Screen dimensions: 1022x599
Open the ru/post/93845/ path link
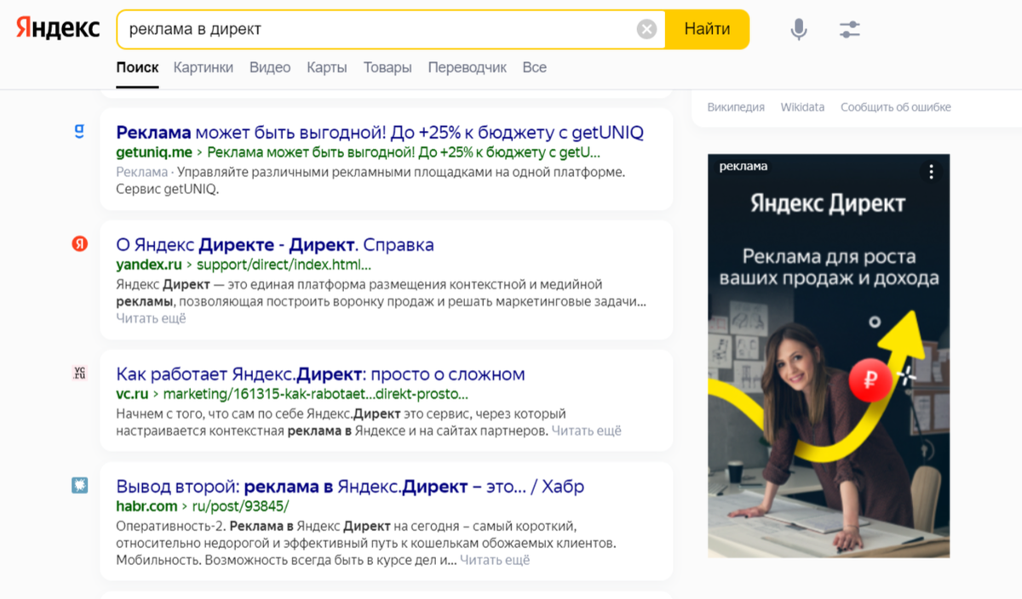(240, 506)
